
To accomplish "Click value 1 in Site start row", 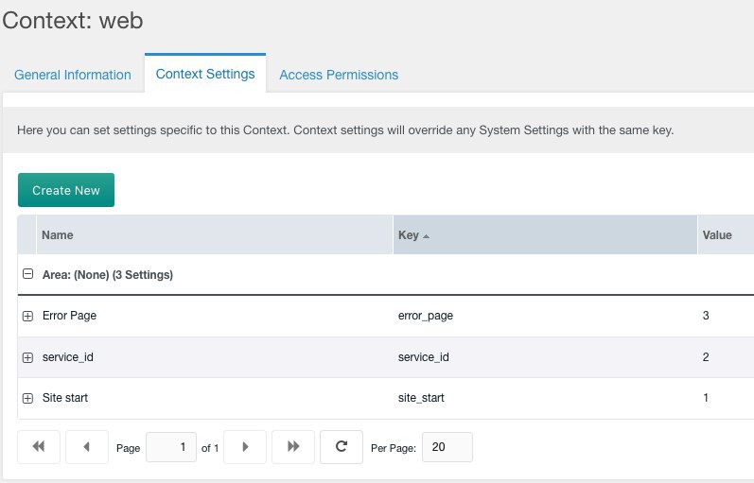I will click(706, 398).
